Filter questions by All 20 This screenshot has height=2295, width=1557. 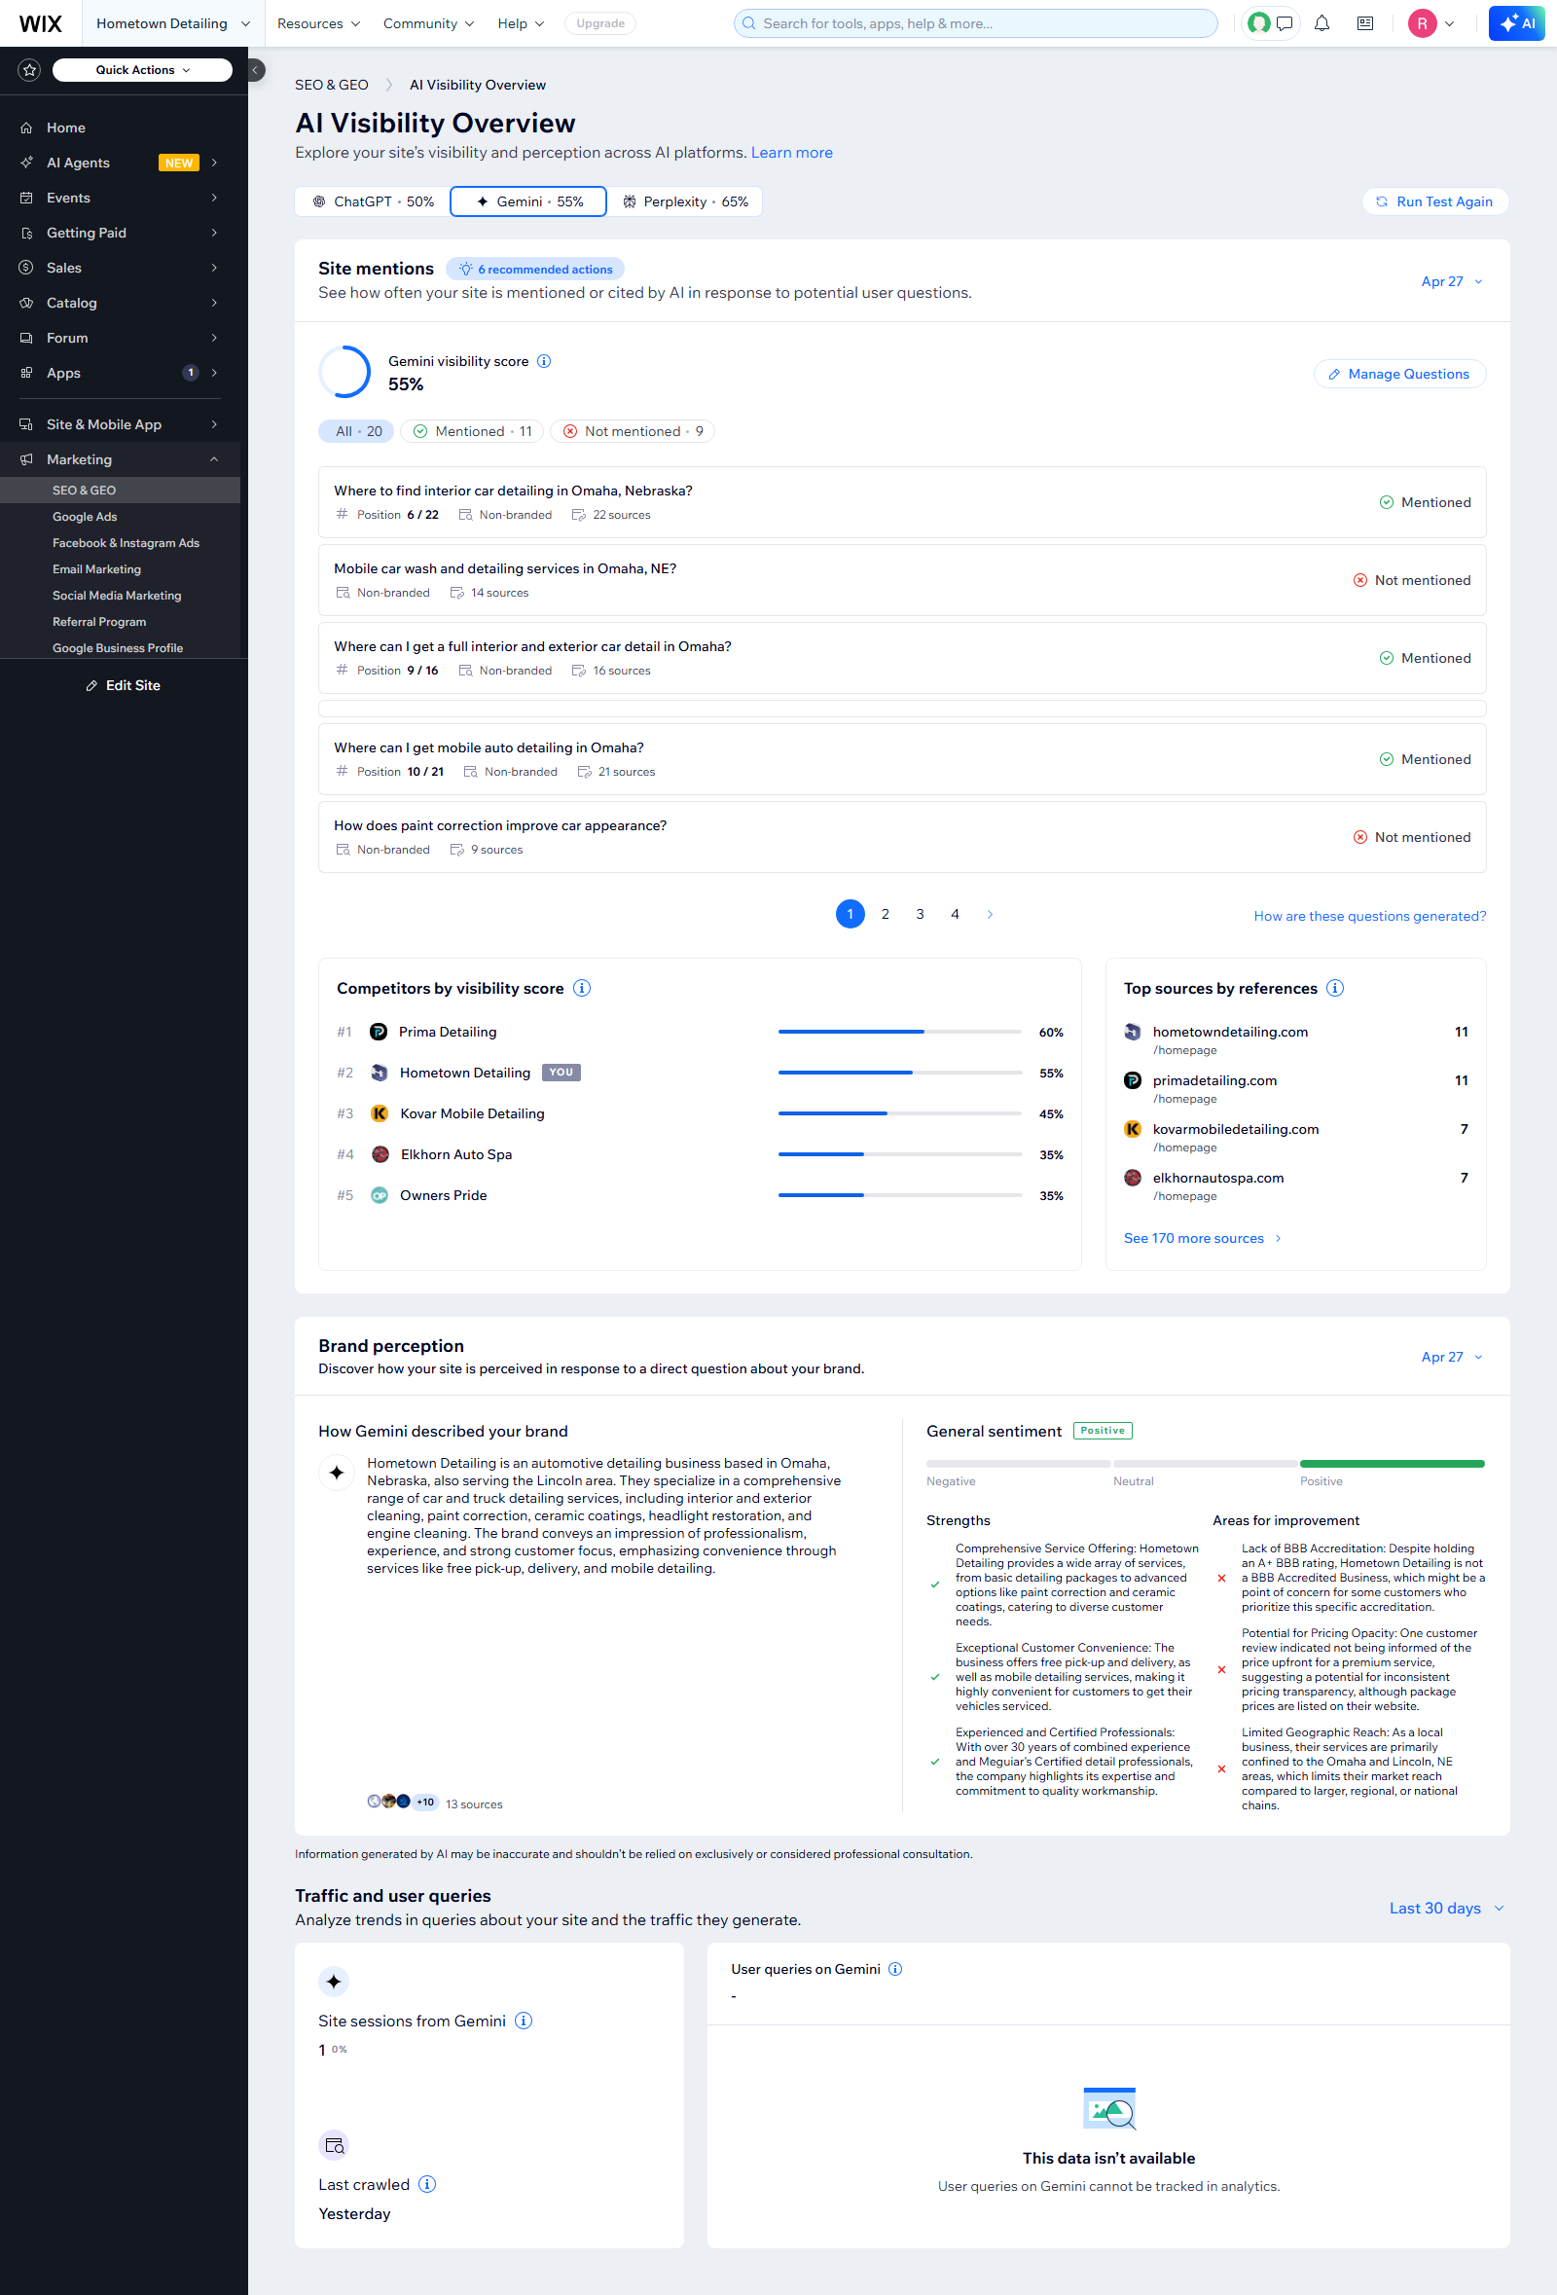click(x=357, y=431)
